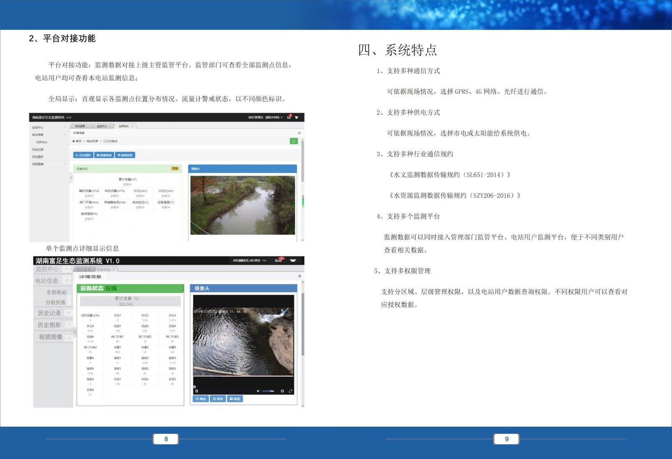The width and height of the screenshot is (672, 459).
Task: Click the green refresh icon on the station page
Action: pos(294,141)
